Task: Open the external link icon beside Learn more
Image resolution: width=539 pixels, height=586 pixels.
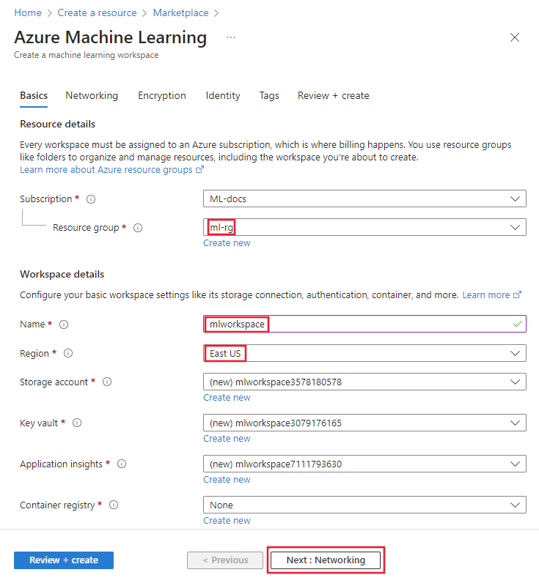Action: 516,294
